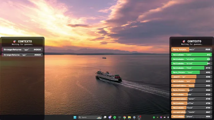214x120 pixels.
Task: Select Helliebabe's "drink" guess ranked #91
Action: pyautogui.click(x=192, y=63)
